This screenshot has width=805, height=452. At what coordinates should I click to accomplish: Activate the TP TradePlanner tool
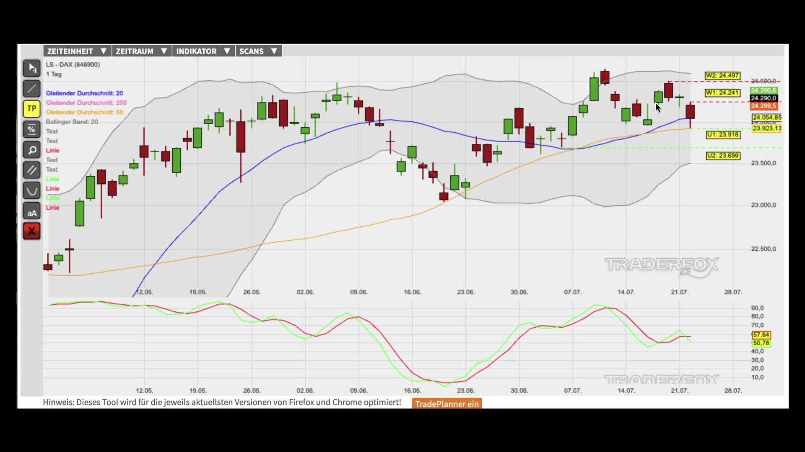(32, 109)
